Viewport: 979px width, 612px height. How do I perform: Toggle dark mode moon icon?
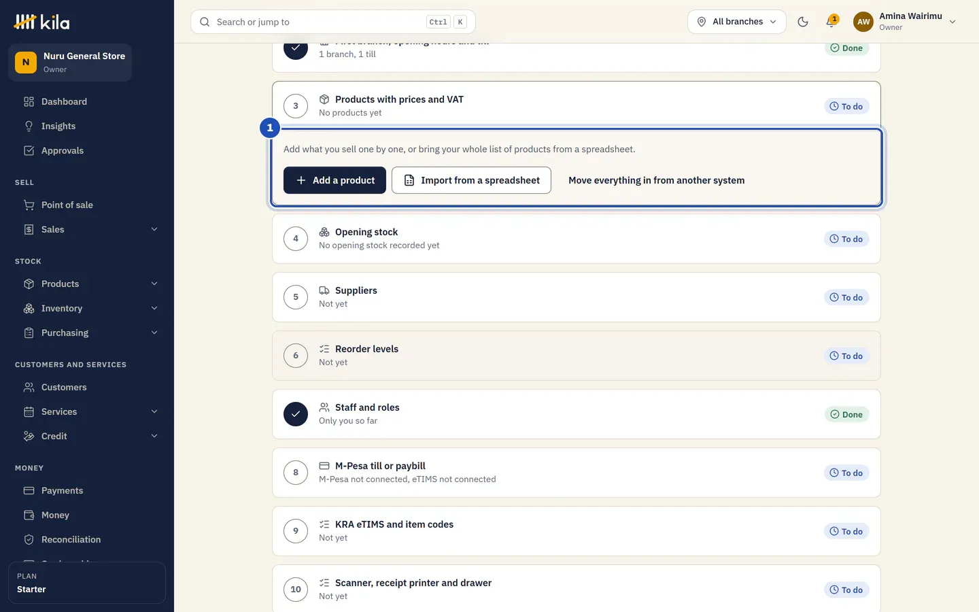coord(803,22)
